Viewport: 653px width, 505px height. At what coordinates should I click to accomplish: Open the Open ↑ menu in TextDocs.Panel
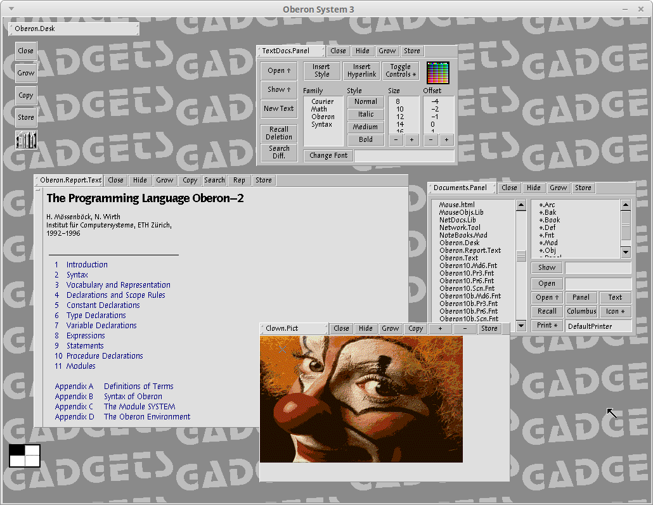(x=279, y=71)
